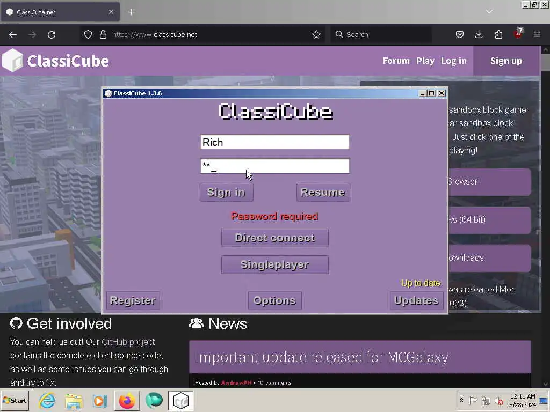Click the ClassiCube site title text
This screenshot has height=412, width=550.
pyautogui.click(x=68, y=61)
